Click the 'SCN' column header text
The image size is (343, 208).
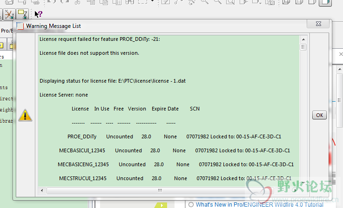(x=195, y=109)
